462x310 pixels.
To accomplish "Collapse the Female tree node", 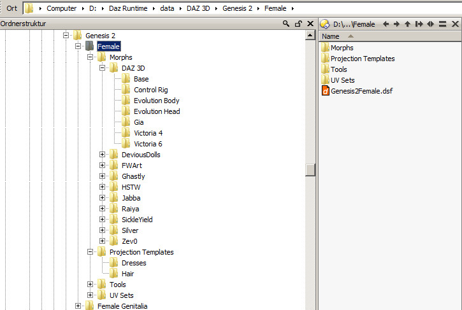I will click(78, 46).
